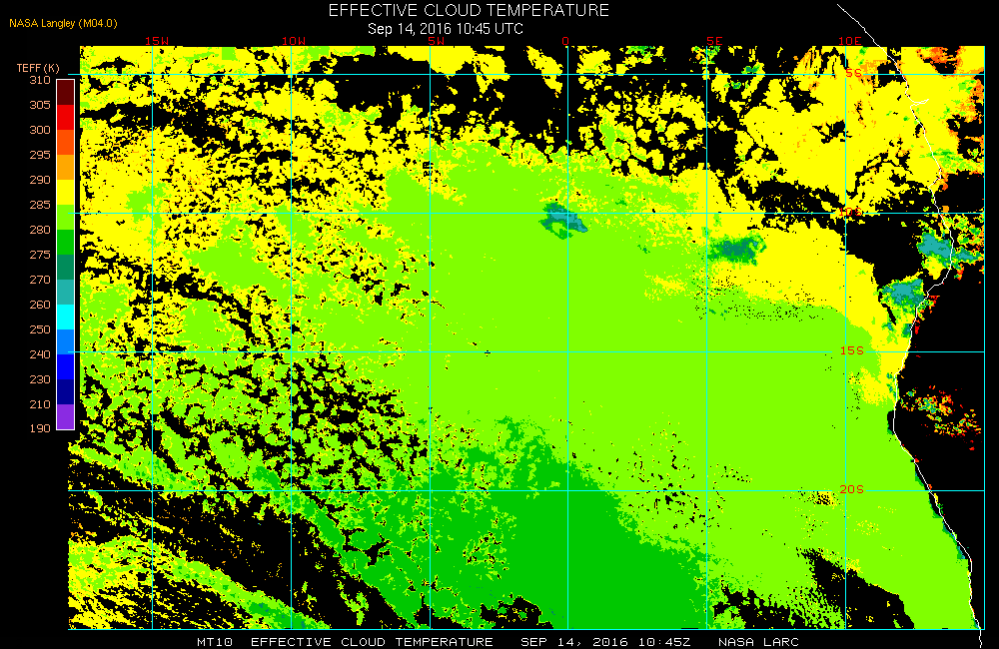Click the '20S' latitude label
The height and width of the screenshot is (649, 999).
pyautogui.click(x=852, y=489)
